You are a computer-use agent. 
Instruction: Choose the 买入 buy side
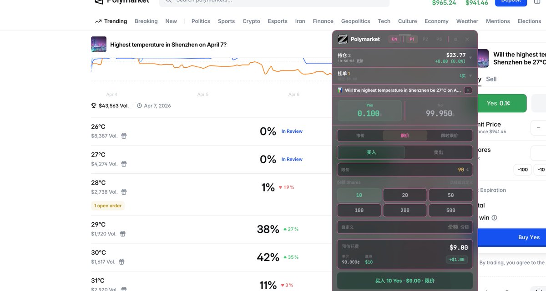point(371,152)
